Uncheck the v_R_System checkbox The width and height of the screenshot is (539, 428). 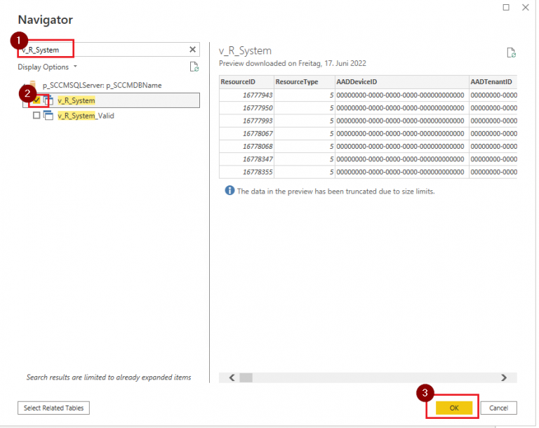(x=36, y=100)
